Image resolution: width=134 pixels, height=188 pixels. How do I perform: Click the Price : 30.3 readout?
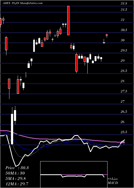click(17, 168)
